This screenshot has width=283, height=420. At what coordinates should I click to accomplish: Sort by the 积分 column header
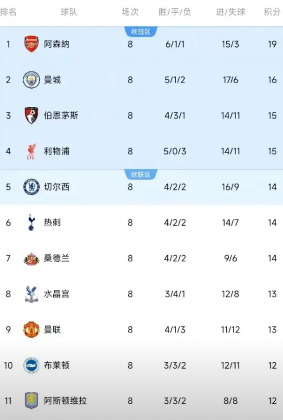click(272, 12)
